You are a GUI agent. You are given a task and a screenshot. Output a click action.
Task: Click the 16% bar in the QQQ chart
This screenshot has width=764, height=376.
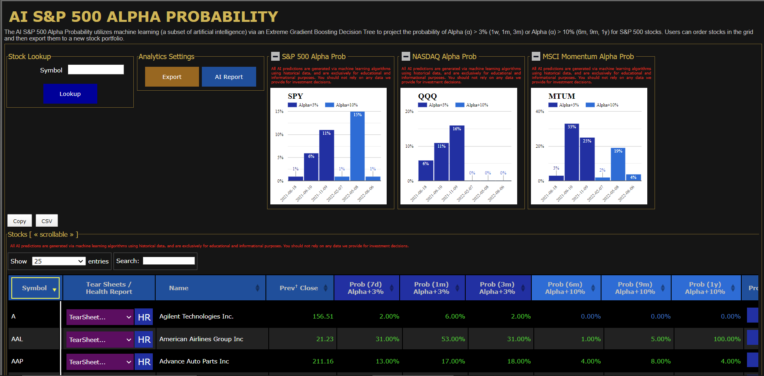(x=457, y=153)
